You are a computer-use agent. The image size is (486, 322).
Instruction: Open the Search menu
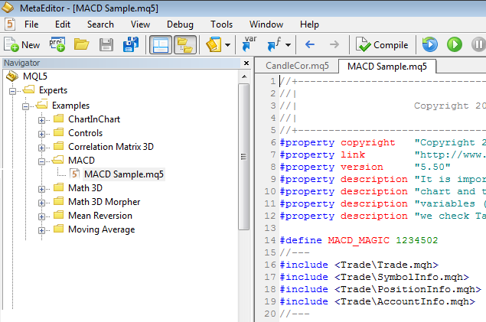tap(100, 24)
